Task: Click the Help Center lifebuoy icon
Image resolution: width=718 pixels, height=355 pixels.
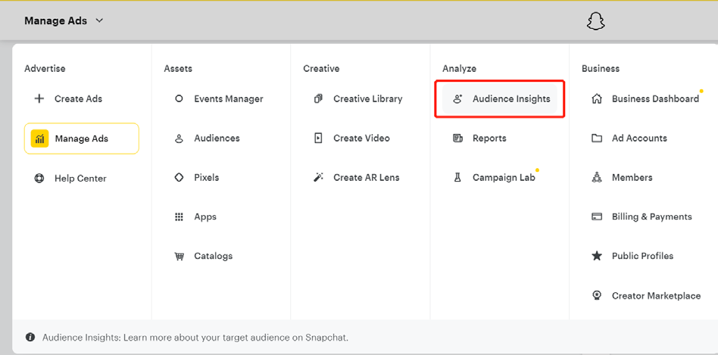Action: point(39,179)
